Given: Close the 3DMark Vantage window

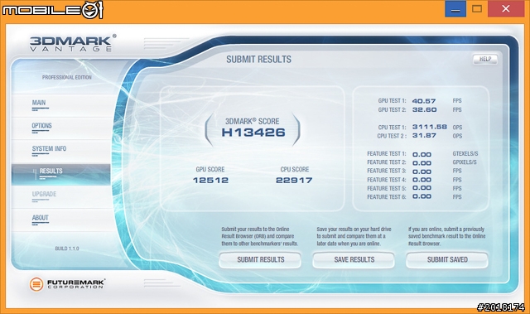Looking at the screenshot, I should click(x=506, y=9).
